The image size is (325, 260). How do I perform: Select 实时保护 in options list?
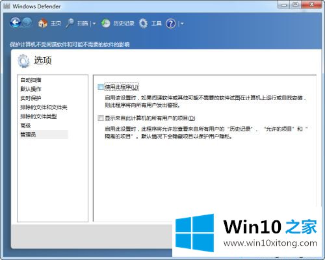pos(31,98)
